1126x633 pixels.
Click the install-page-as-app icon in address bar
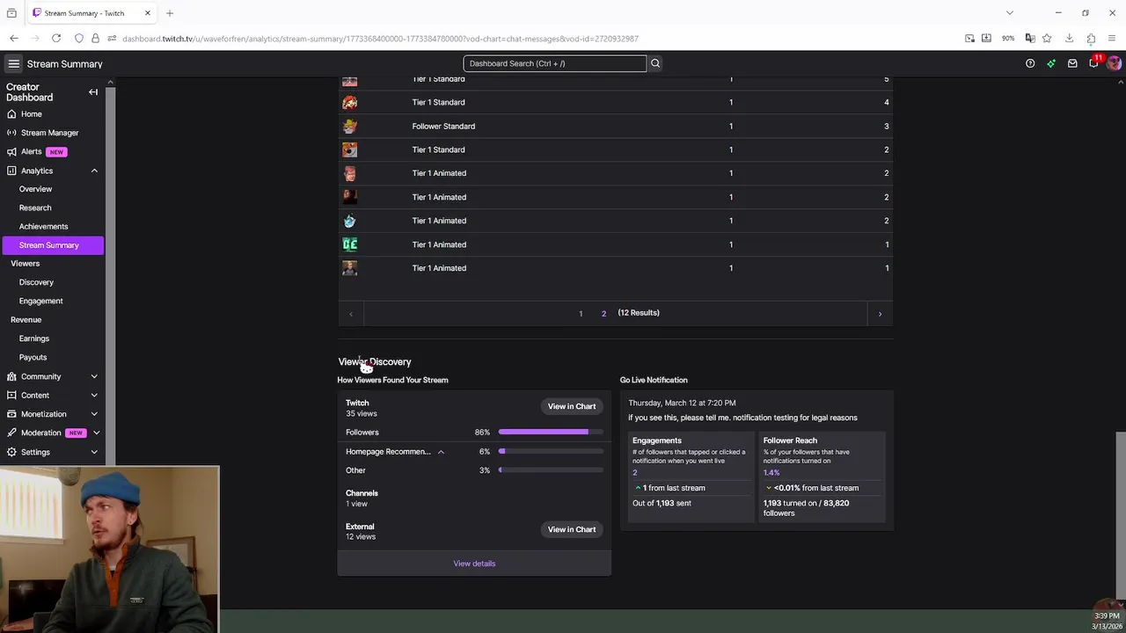(x=986, y=39)
